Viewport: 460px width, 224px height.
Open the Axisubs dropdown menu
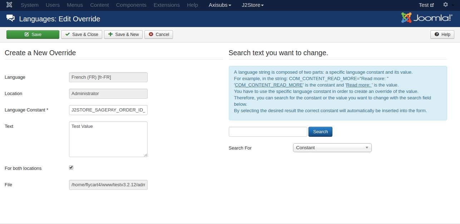pos(220,5)
